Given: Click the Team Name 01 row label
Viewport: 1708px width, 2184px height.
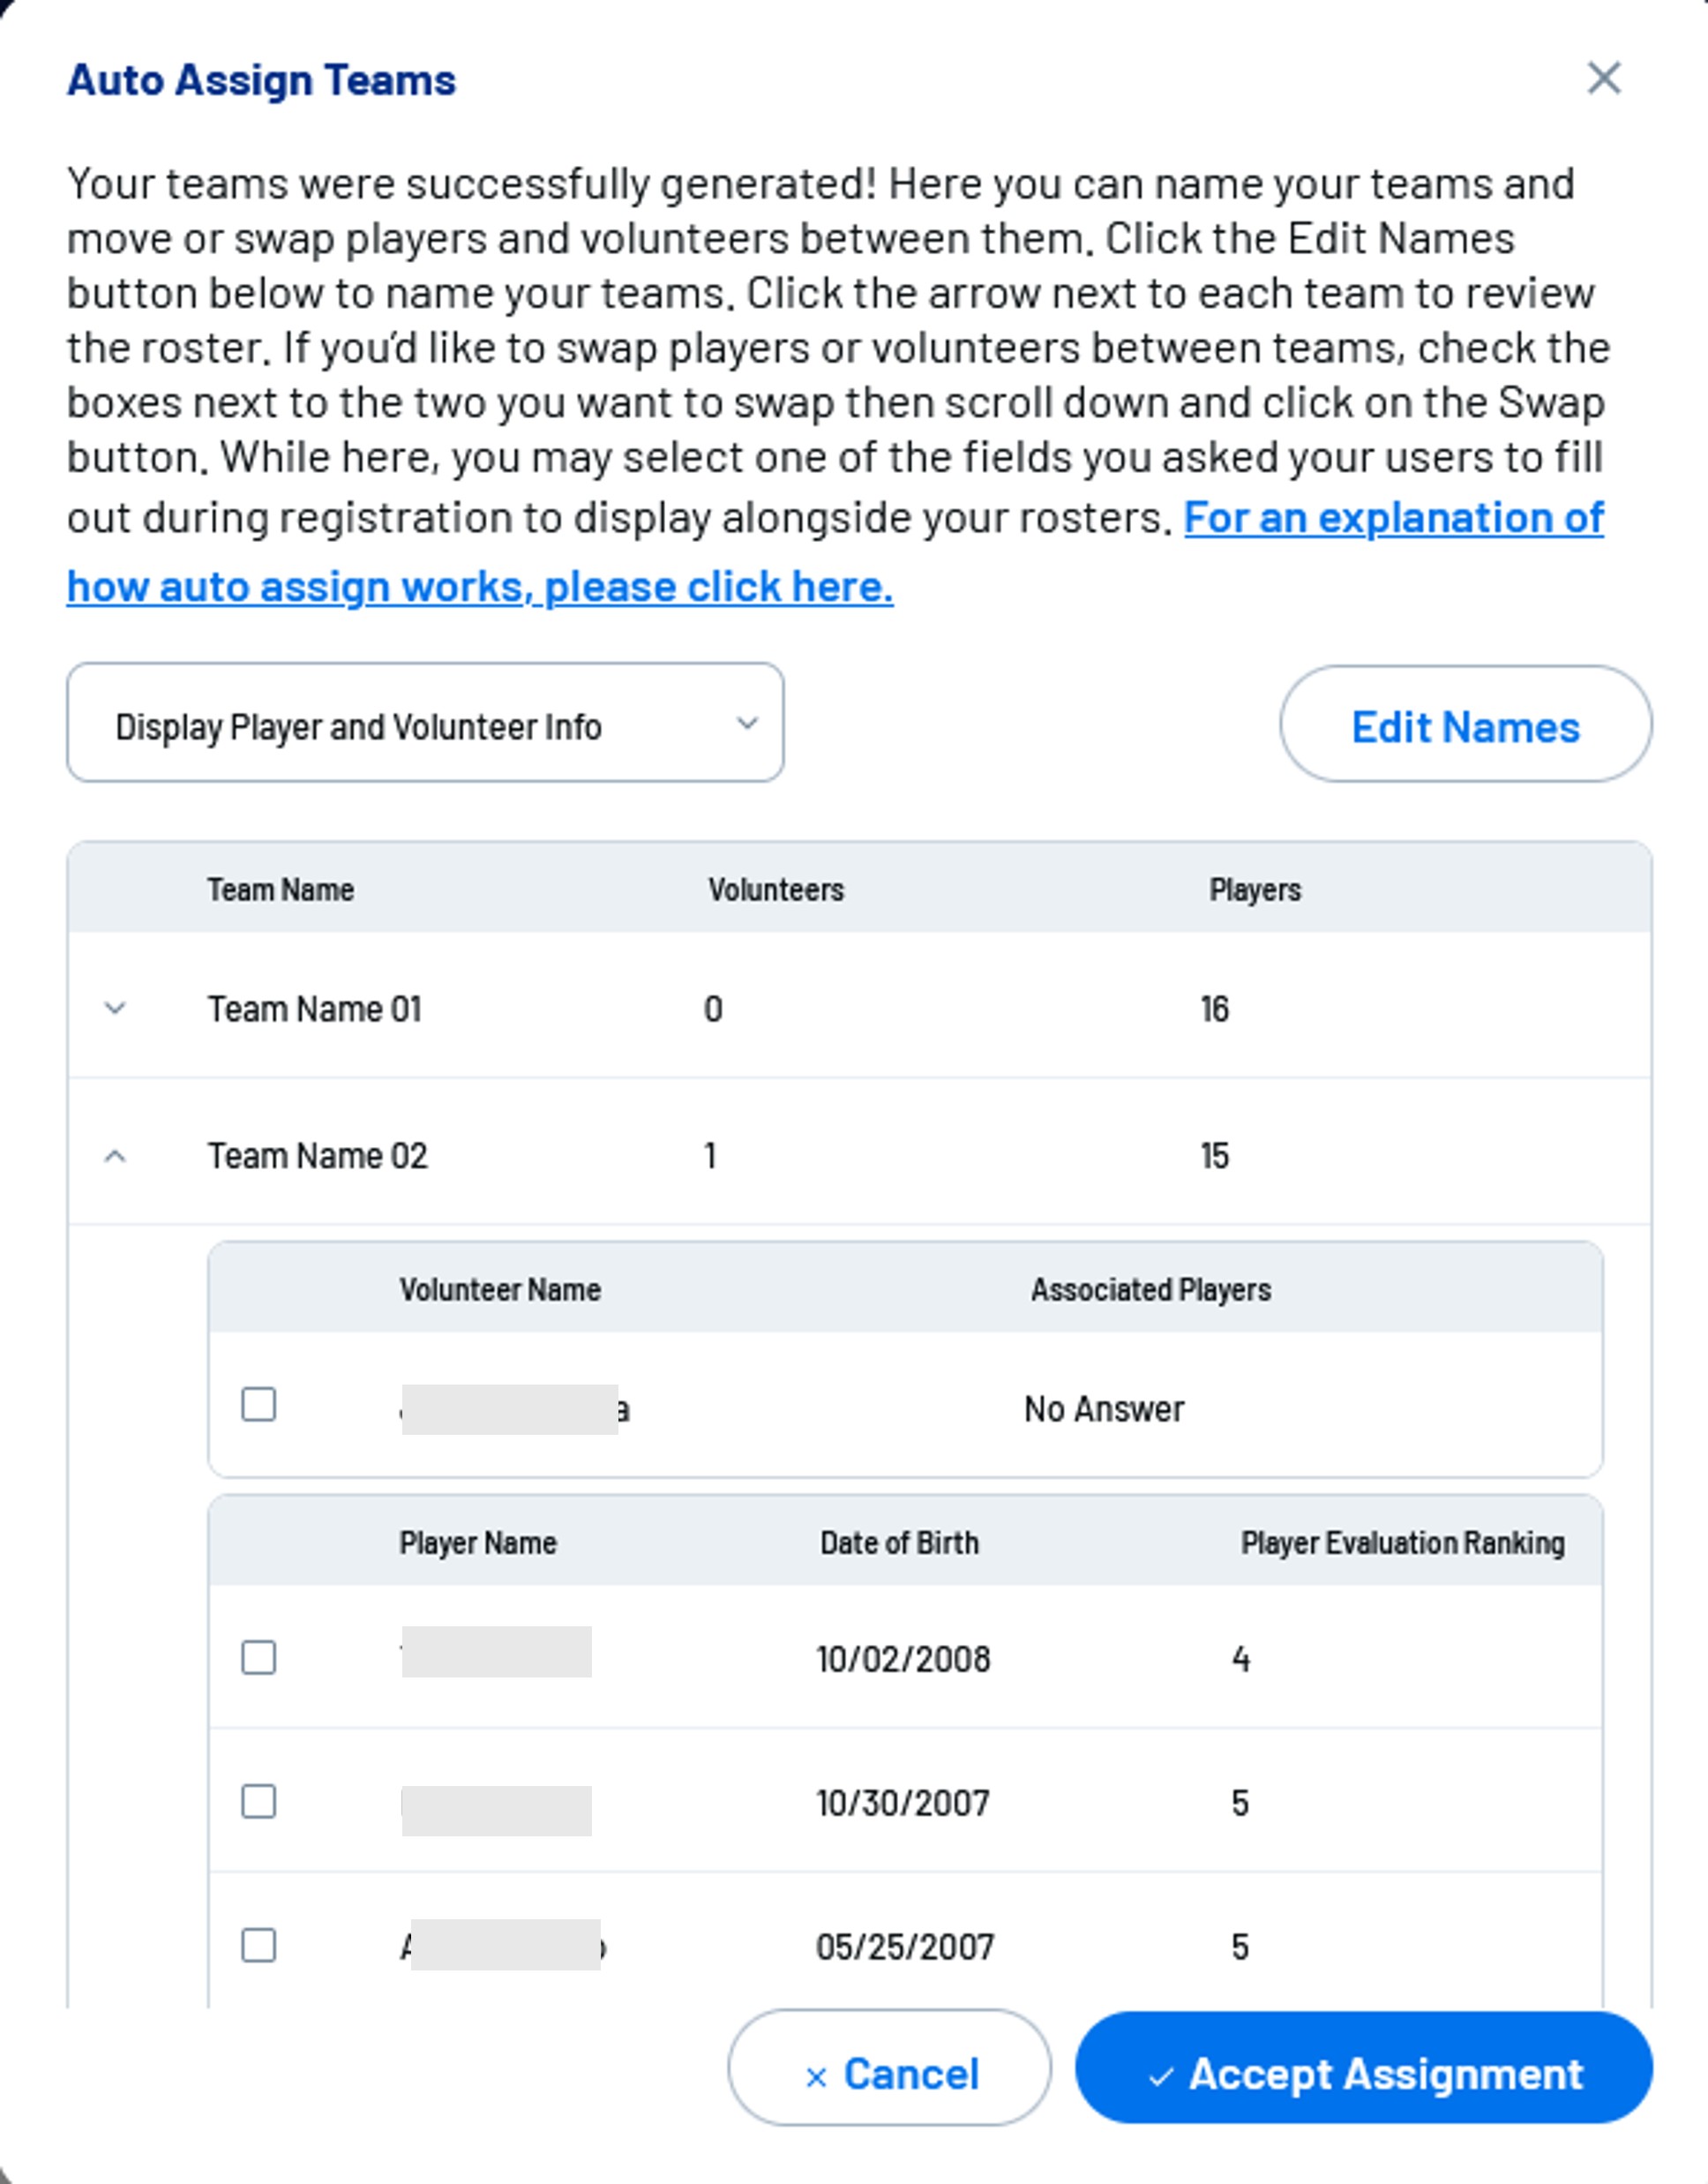Looking at the screenshot, I should (314, 1009).
